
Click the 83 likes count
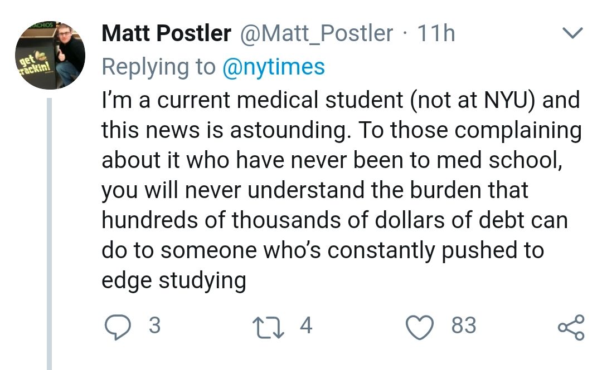(464, 325)
